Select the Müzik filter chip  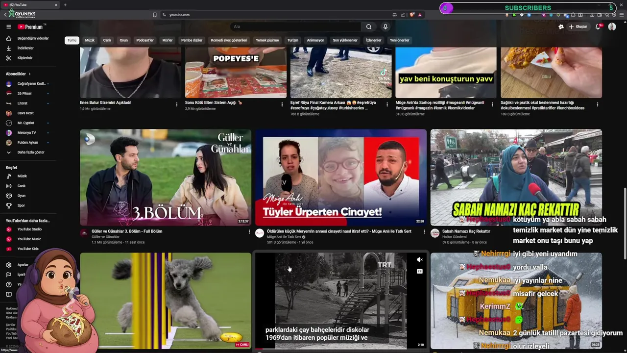click(x=90, y=40)
